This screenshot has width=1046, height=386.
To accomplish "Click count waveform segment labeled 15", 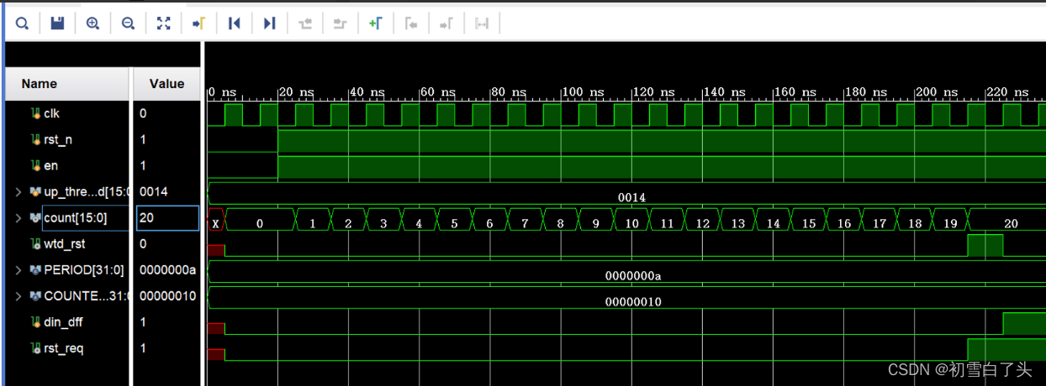I will (x=807, y=219).
